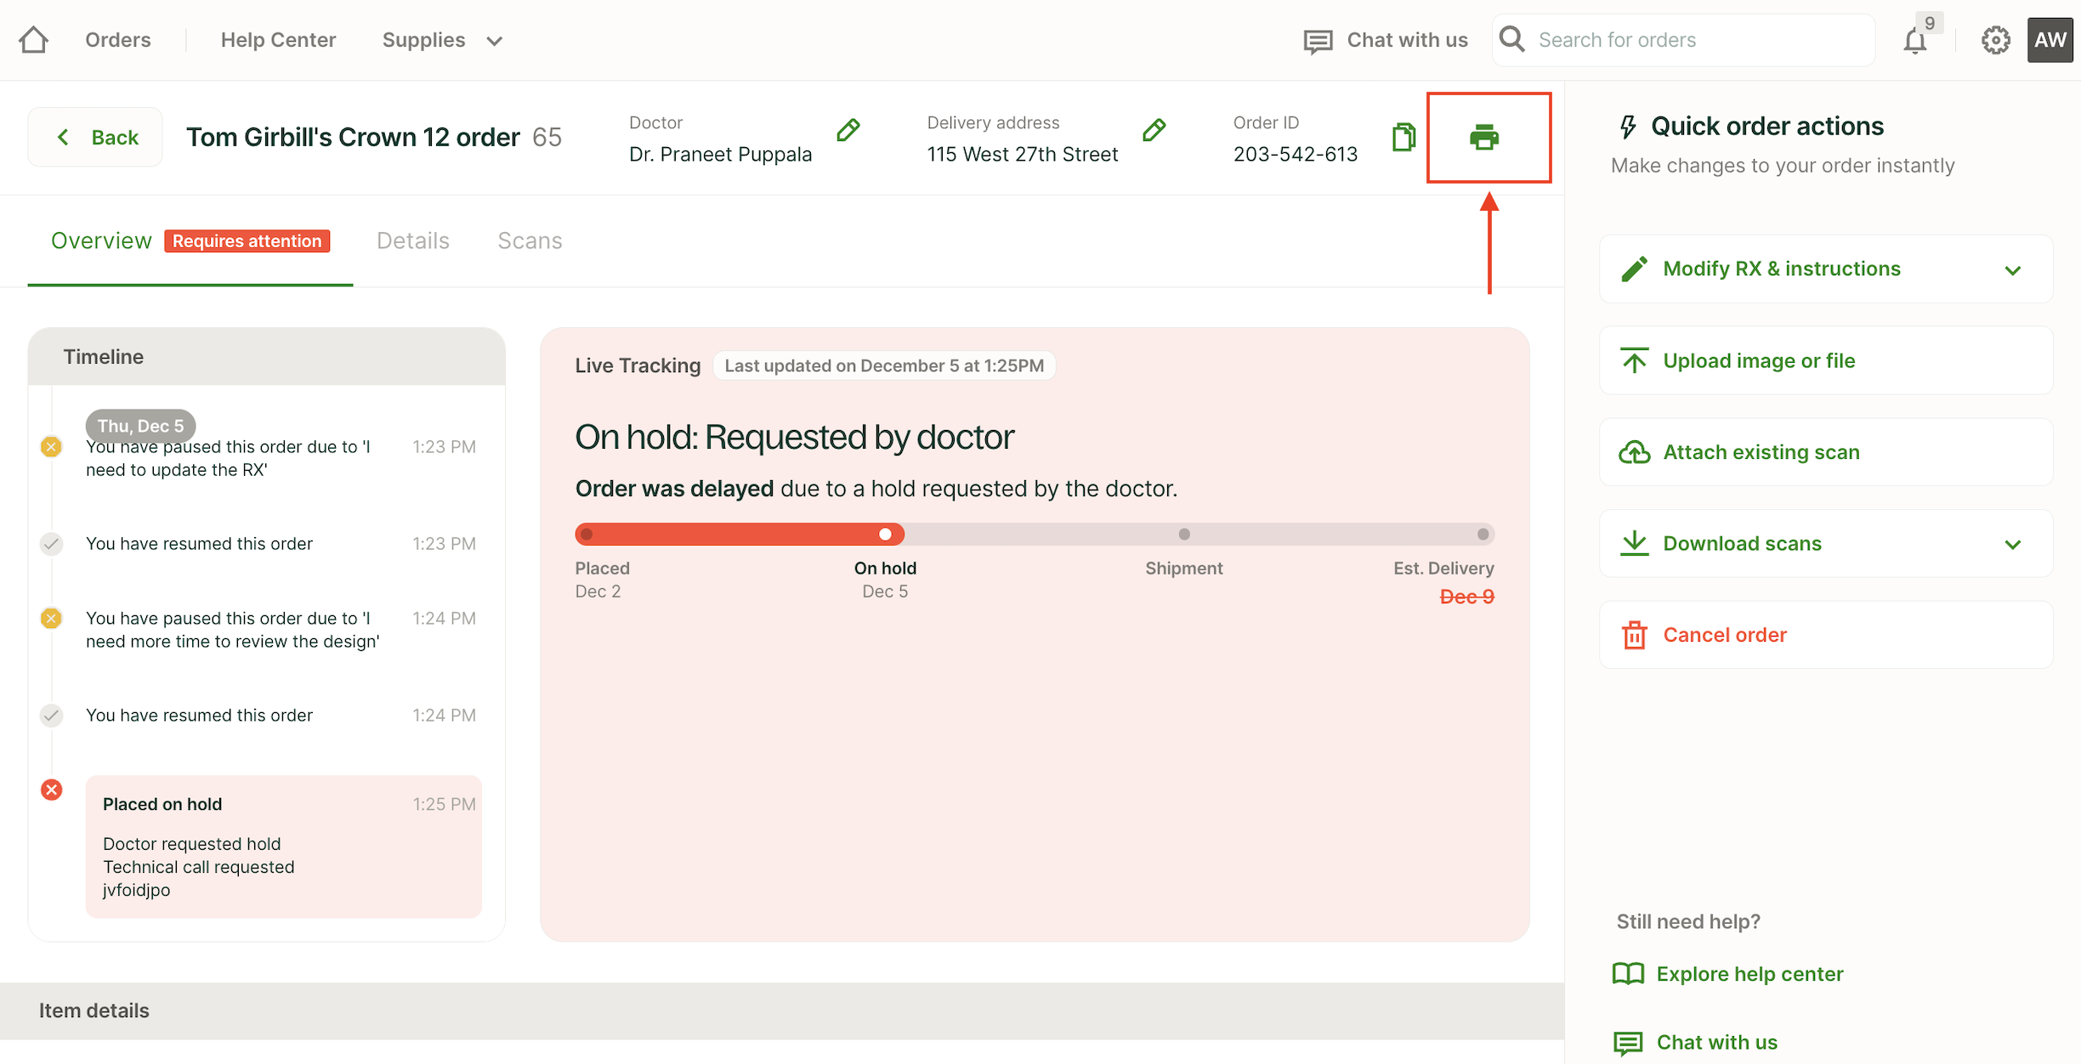Edit the delivery address pencil icon

(x=1154, y=130)
